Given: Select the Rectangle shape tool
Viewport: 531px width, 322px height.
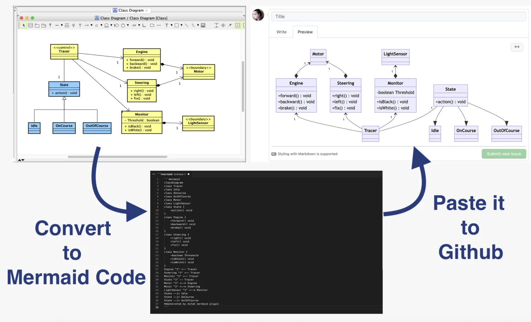Looking at the screenshot, I should [176, 25].
